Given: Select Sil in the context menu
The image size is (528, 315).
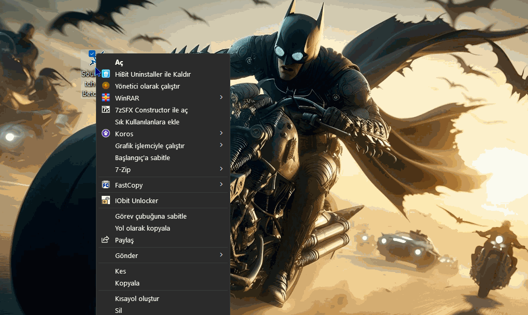Looking at the screenshot, I should [163, 310].
